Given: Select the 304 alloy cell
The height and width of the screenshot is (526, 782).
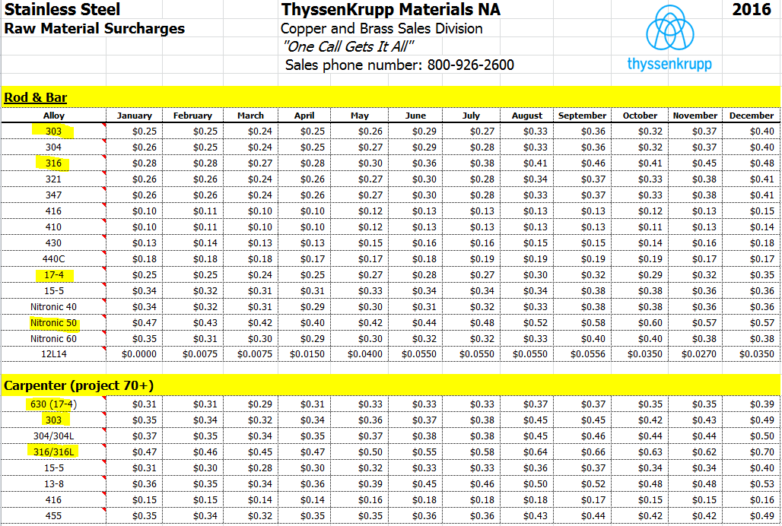Looking at the screenshot, I should (53, 147).
